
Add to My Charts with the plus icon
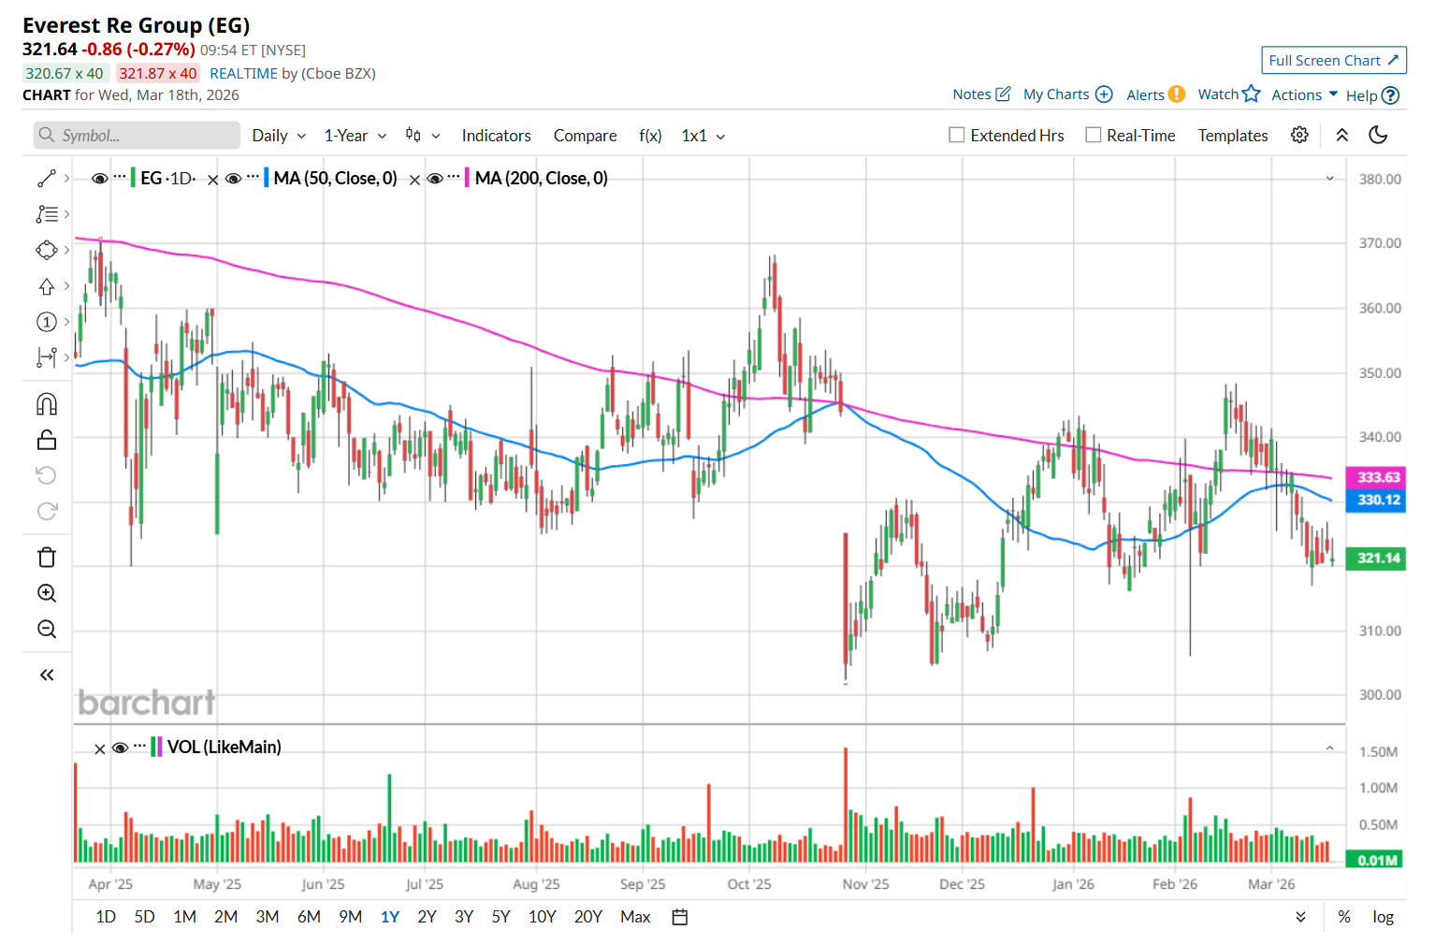[1104, 94]
